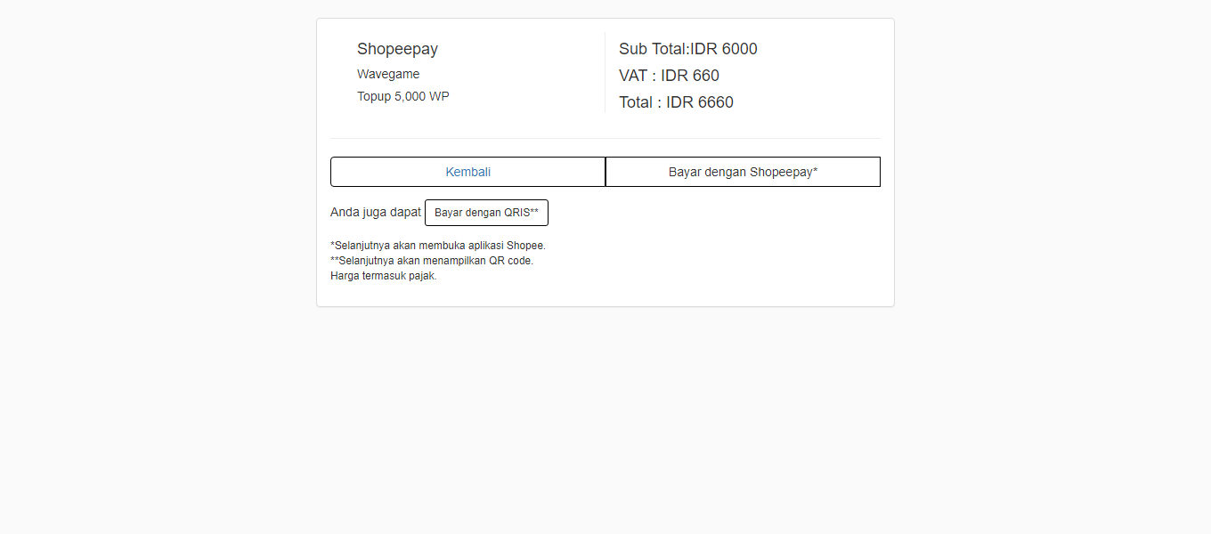This screenshot has height=534, width=1211.
Task: Click the Shopeepay payment method heading
Action: [x=397, y=49]
